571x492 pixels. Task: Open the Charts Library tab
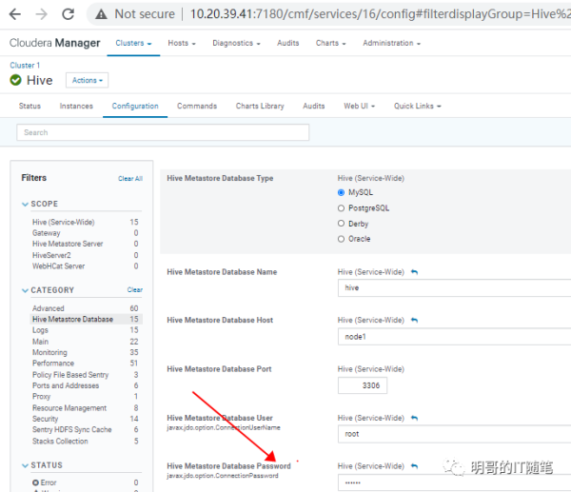(x=260, y=106)
